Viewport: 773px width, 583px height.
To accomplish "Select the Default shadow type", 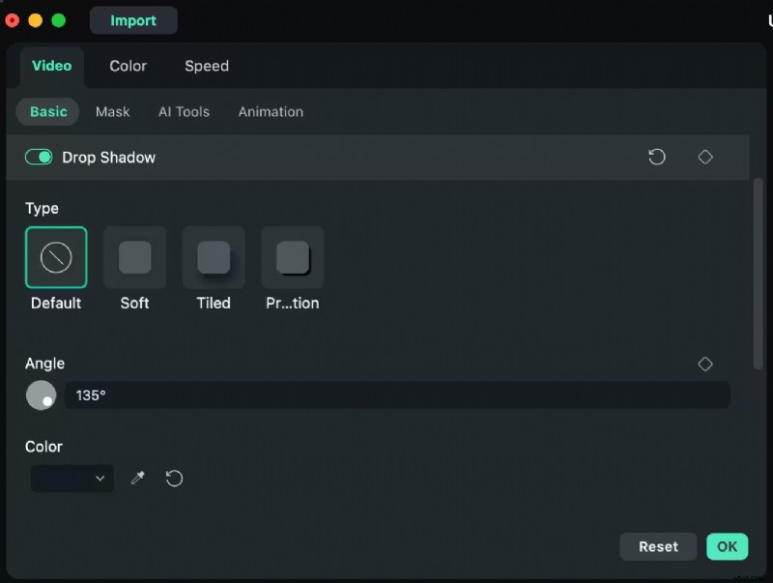I will (x=55, y=257).
